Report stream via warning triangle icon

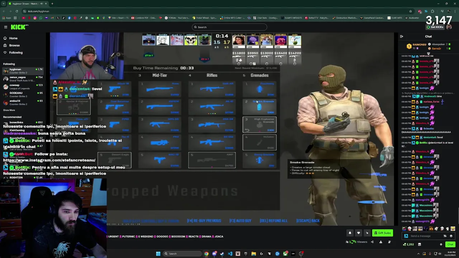(380, 242)
